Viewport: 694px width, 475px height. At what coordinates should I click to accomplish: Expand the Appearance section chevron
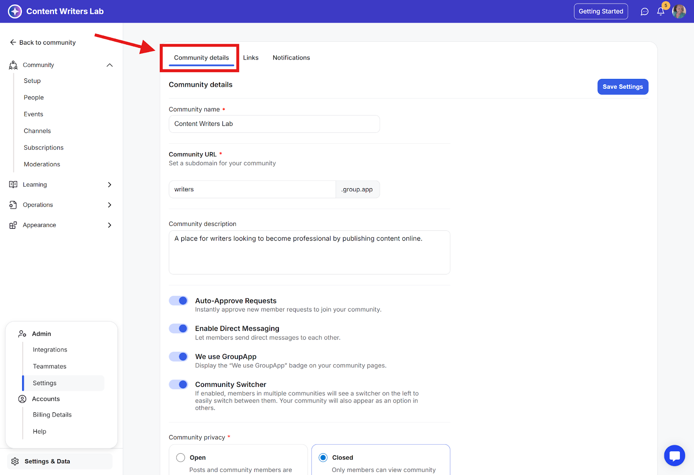(110, 225)
